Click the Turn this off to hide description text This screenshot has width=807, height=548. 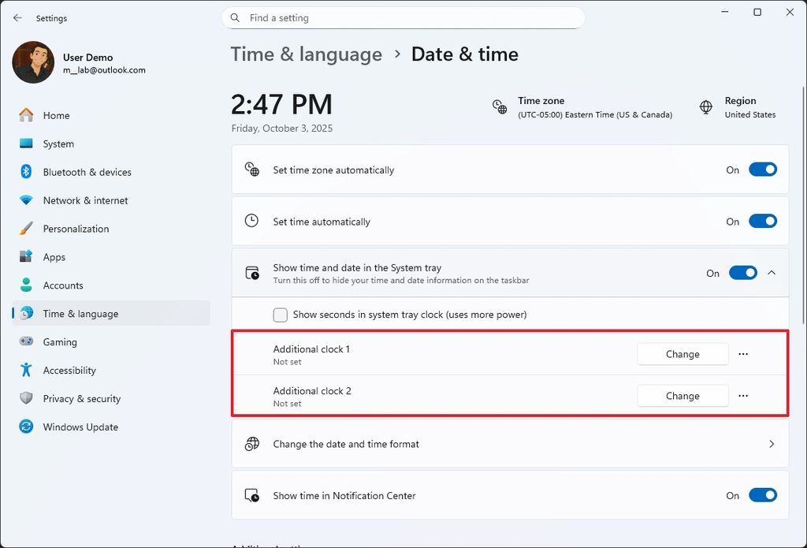401,280
